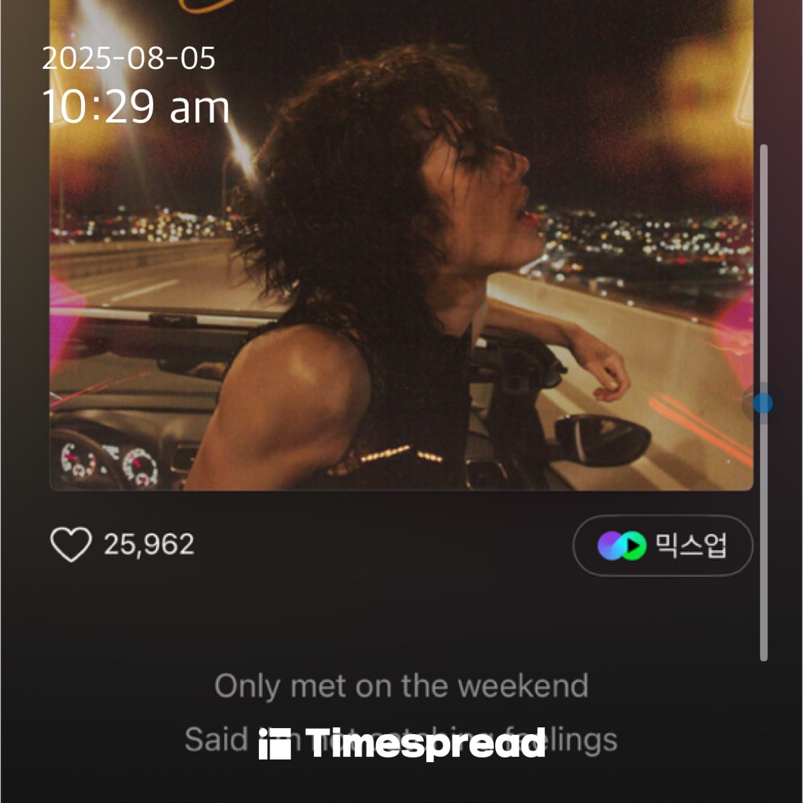The height and width of the screenshot is (803, 803).
Task: Click the 25,962 likes count
Action: [149, 545]
